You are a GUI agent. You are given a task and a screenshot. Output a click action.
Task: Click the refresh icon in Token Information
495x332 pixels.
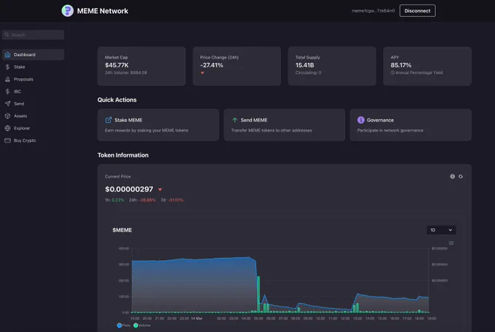point(461,177)
